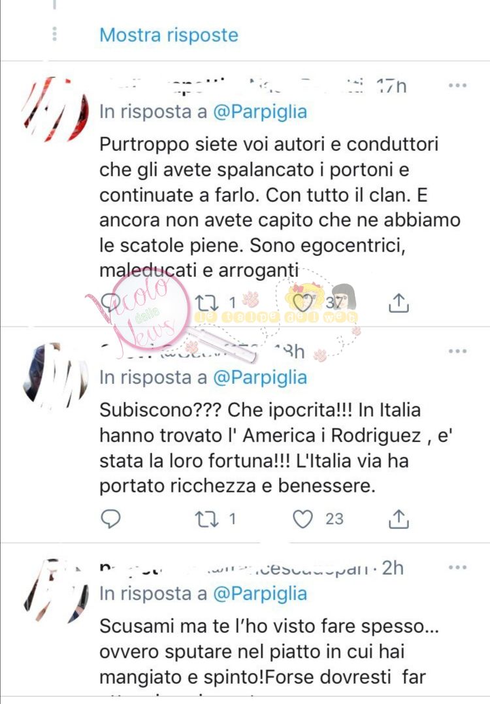
Task: Open more options on the 18h tweet
Action: (x=457, y=351)
